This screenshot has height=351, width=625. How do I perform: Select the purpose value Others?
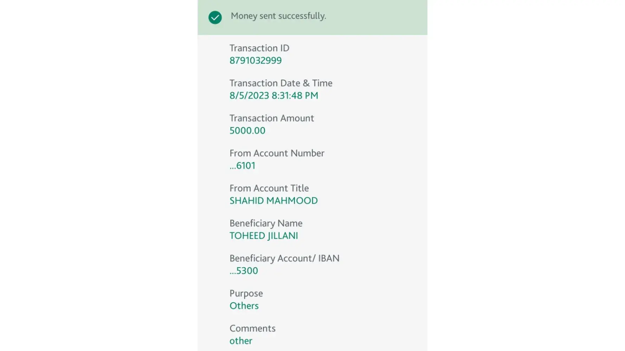pyautogui.click(x=244, y=306)
